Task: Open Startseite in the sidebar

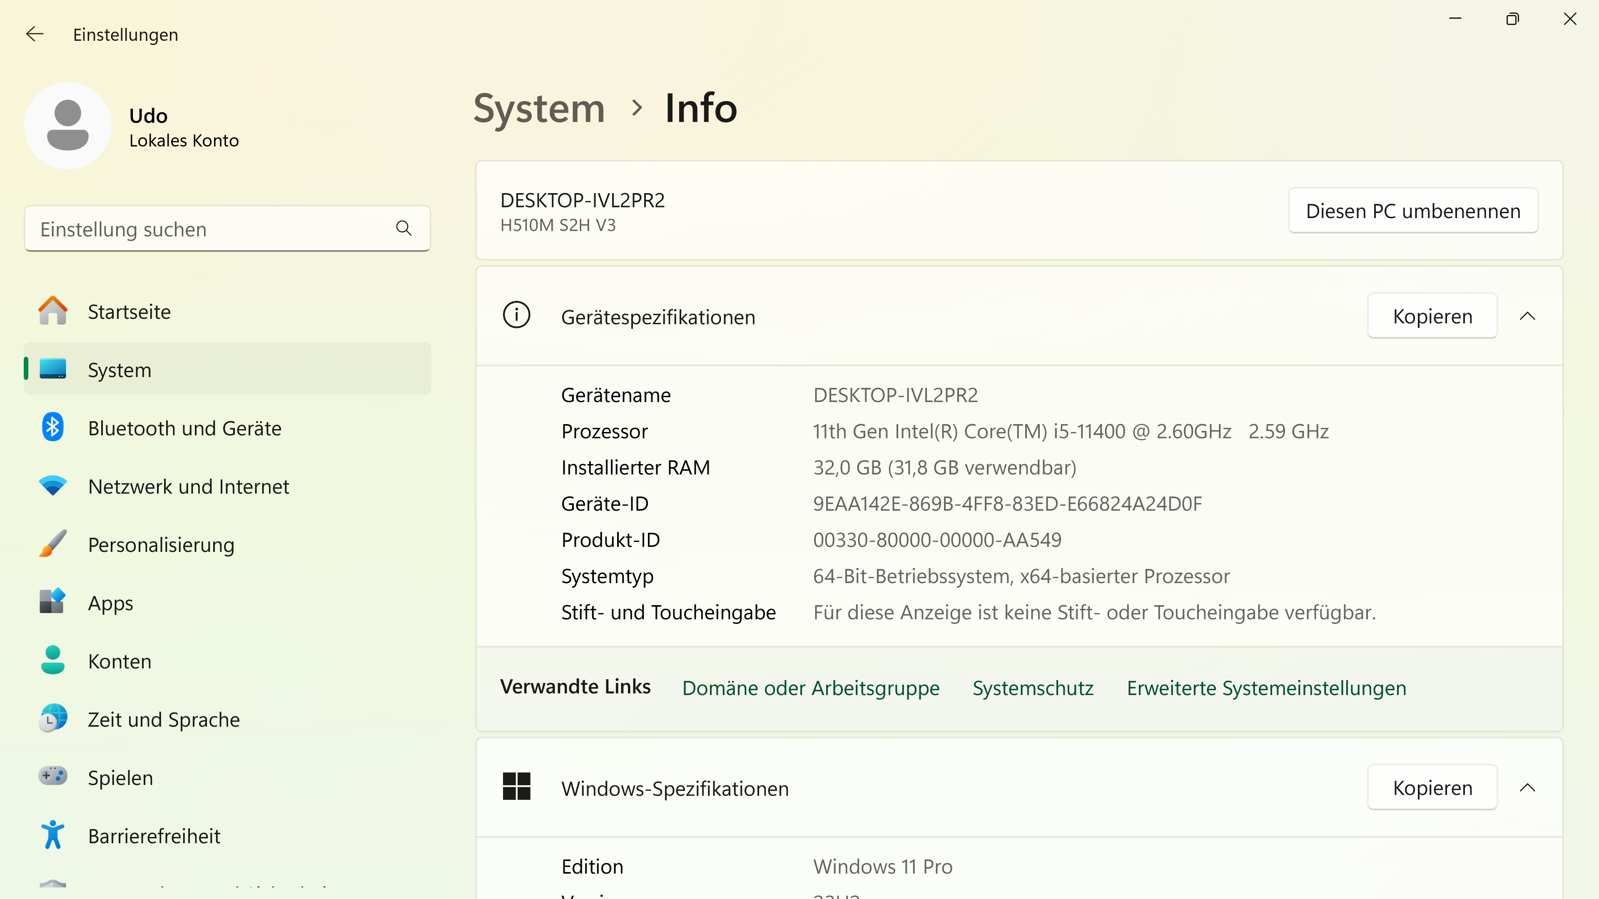Action: pos(227,311)
